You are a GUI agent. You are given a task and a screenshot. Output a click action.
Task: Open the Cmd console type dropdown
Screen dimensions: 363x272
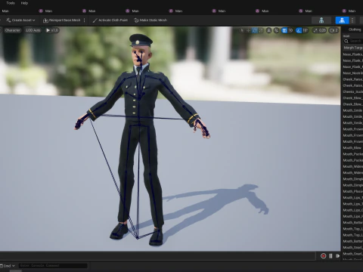tap(8, 266)
